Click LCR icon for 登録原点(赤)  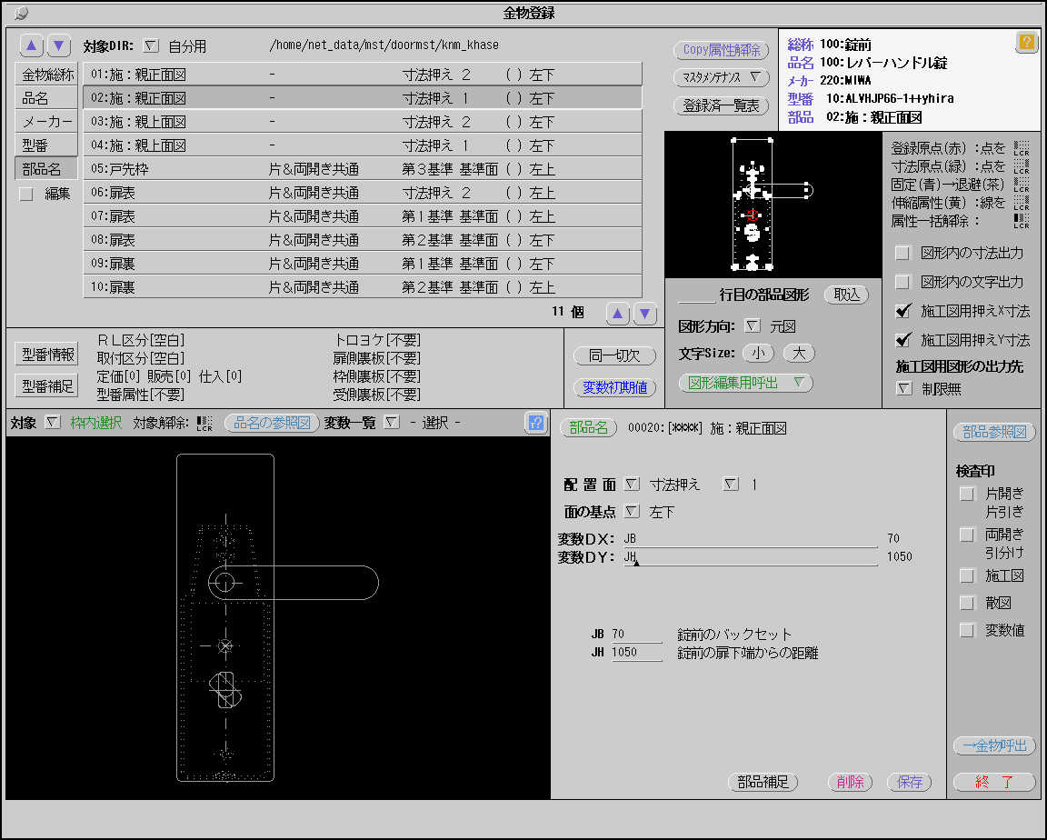coord(1021,147)
